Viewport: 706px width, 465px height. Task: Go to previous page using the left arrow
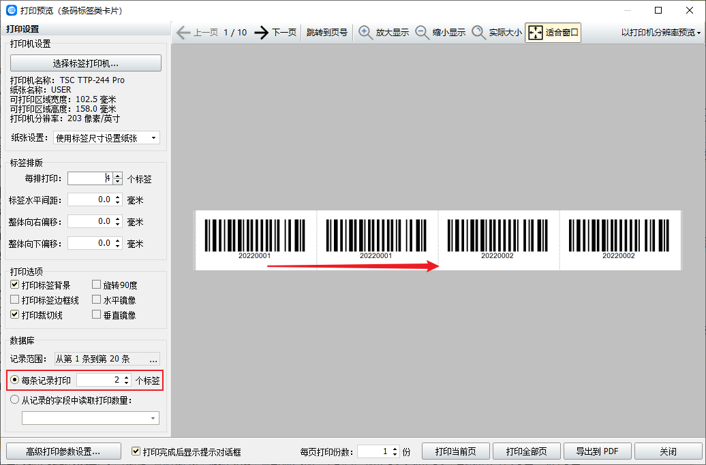[x=183, y=33]
